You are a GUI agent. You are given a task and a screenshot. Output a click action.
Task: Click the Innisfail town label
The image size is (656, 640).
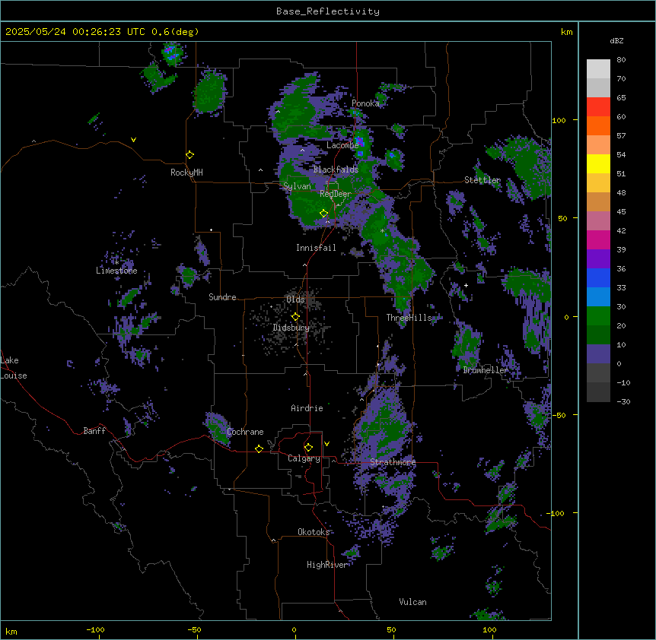(316, 248)
